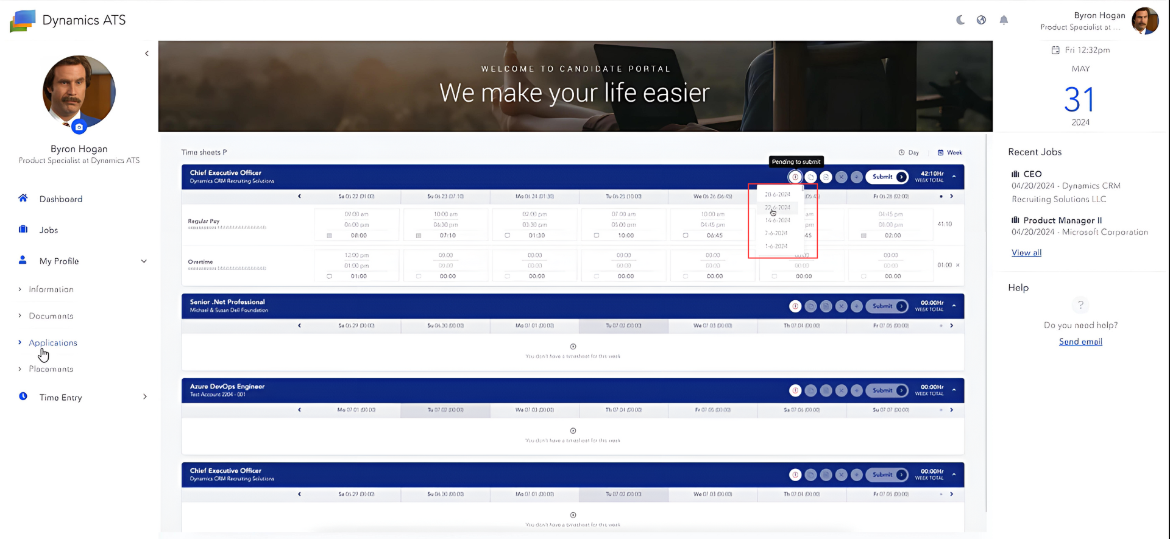Toggle dark mode with the moon icon
Screen dimensions: 1170x539
pos(960,20)
